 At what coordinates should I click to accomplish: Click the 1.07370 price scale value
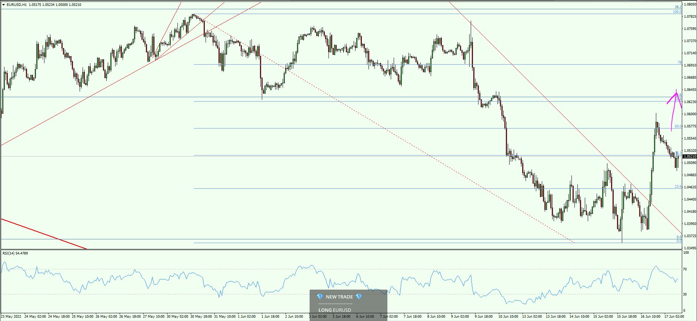(x=690, y=41)
